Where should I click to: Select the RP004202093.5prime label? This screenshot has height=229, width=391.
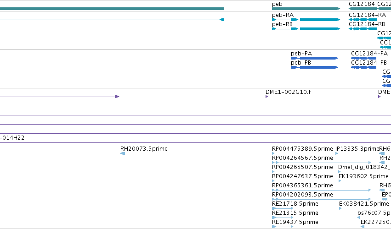(x=302, y=195)
